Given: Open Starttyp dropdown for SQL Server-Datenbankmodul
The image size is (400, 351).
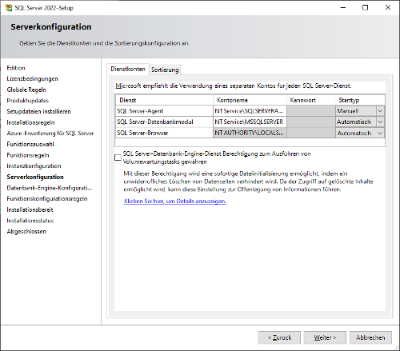Looking at the screenshot, I should (380, 122).
